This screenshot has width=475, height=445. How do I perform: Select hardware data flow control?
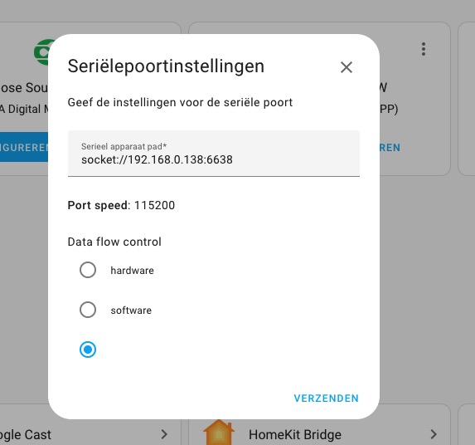click(x=88, y=270)
